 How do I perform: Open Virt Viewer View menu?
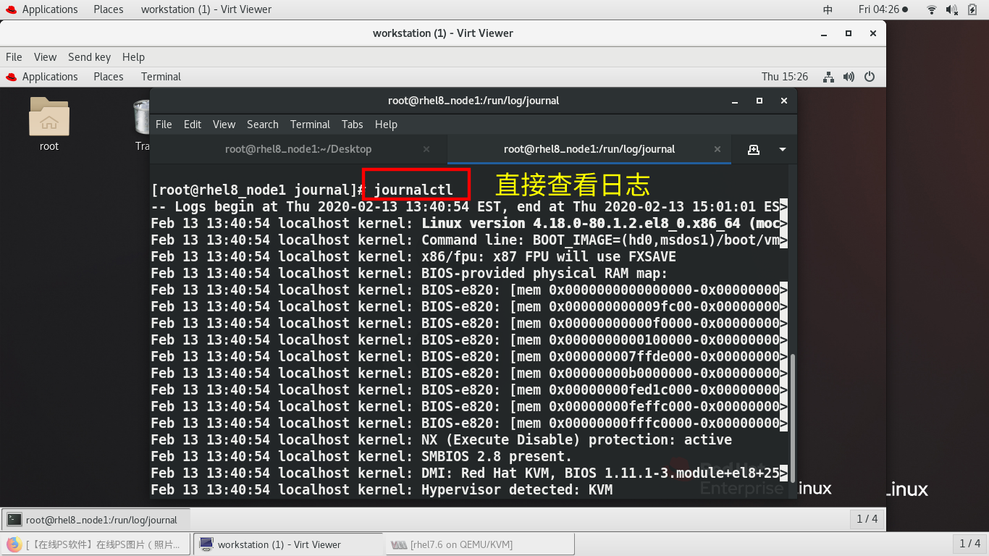coord(45,57)
